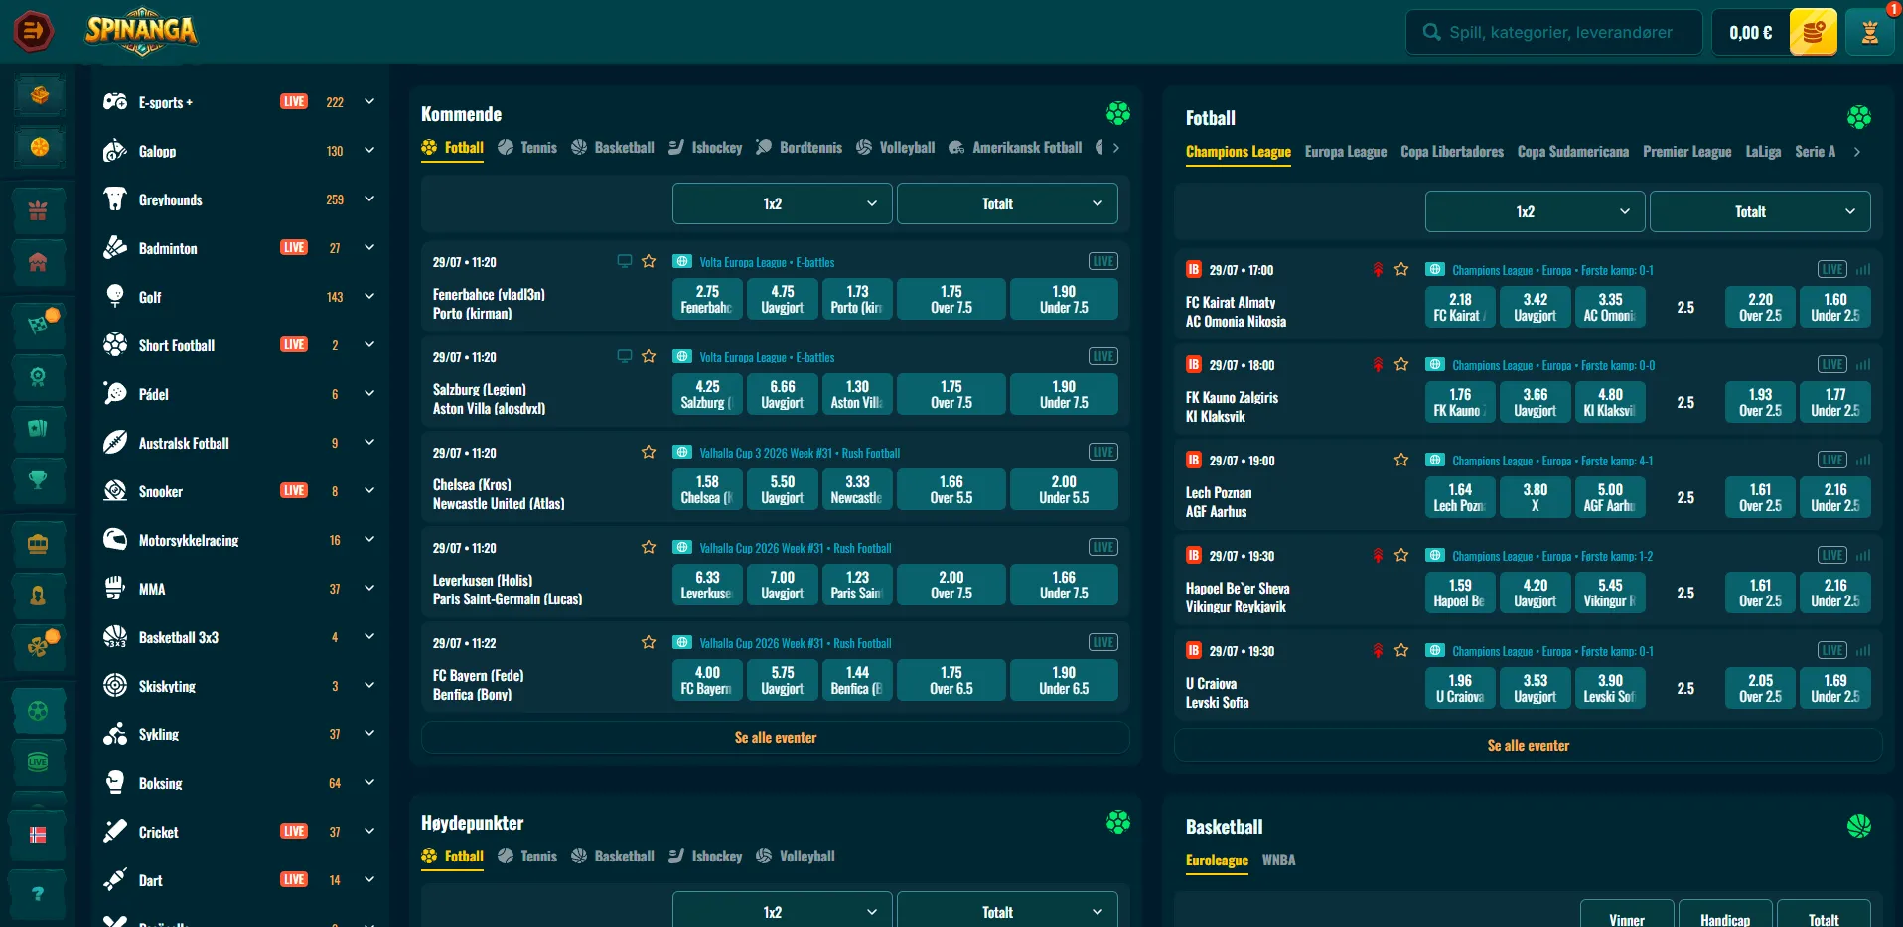Select Over 2.5 odds 2.20 for Kairat match
Image resolution: width=1903 pixels, height=927 pixels.
click(1760, 307)
